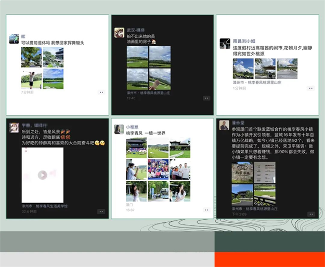Image resolution: width=325 pixels, height=267 pixels.
Task: Open the username link above 参观厦门首个联发蓝城
Action: pyautogui.click(x=238, y=123)
